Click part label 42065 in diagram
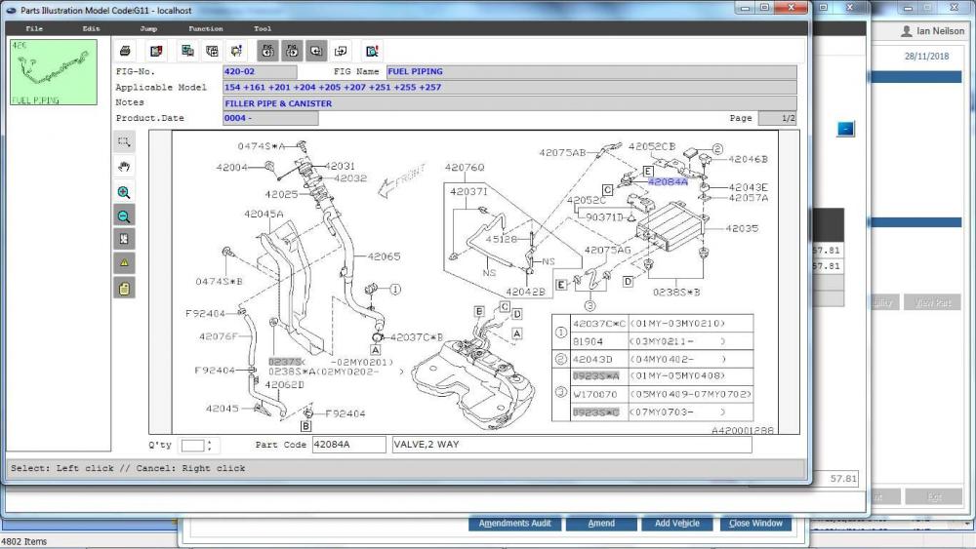Image resolution: width=976 pixels, height=549 pixels. pos(384,256)
